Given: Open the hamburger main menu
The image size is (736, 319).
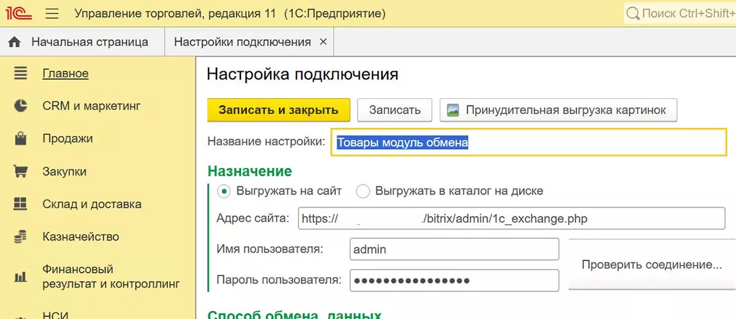Looking at the screenshot, I should pyautogui.click(x=52, y=13).
